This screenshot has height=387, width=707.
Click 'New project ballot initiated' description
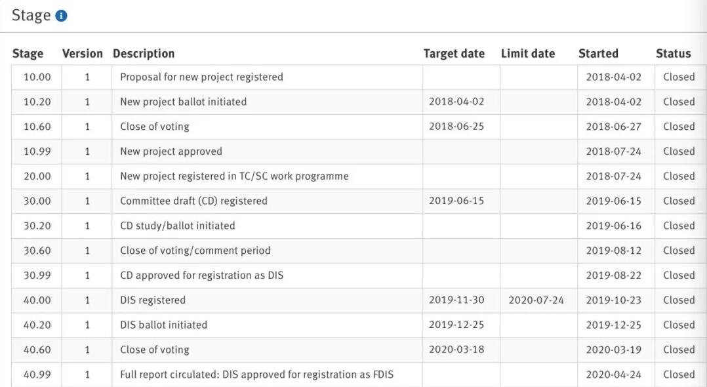pos(183,102)
